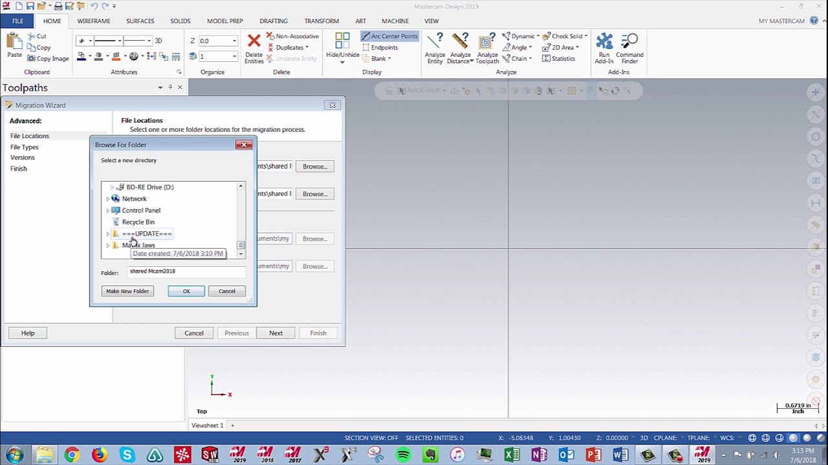Open SolidWorks 2018 from the taskbar
The width and height of the screenshot is (828, 465).
coord(210,455)
